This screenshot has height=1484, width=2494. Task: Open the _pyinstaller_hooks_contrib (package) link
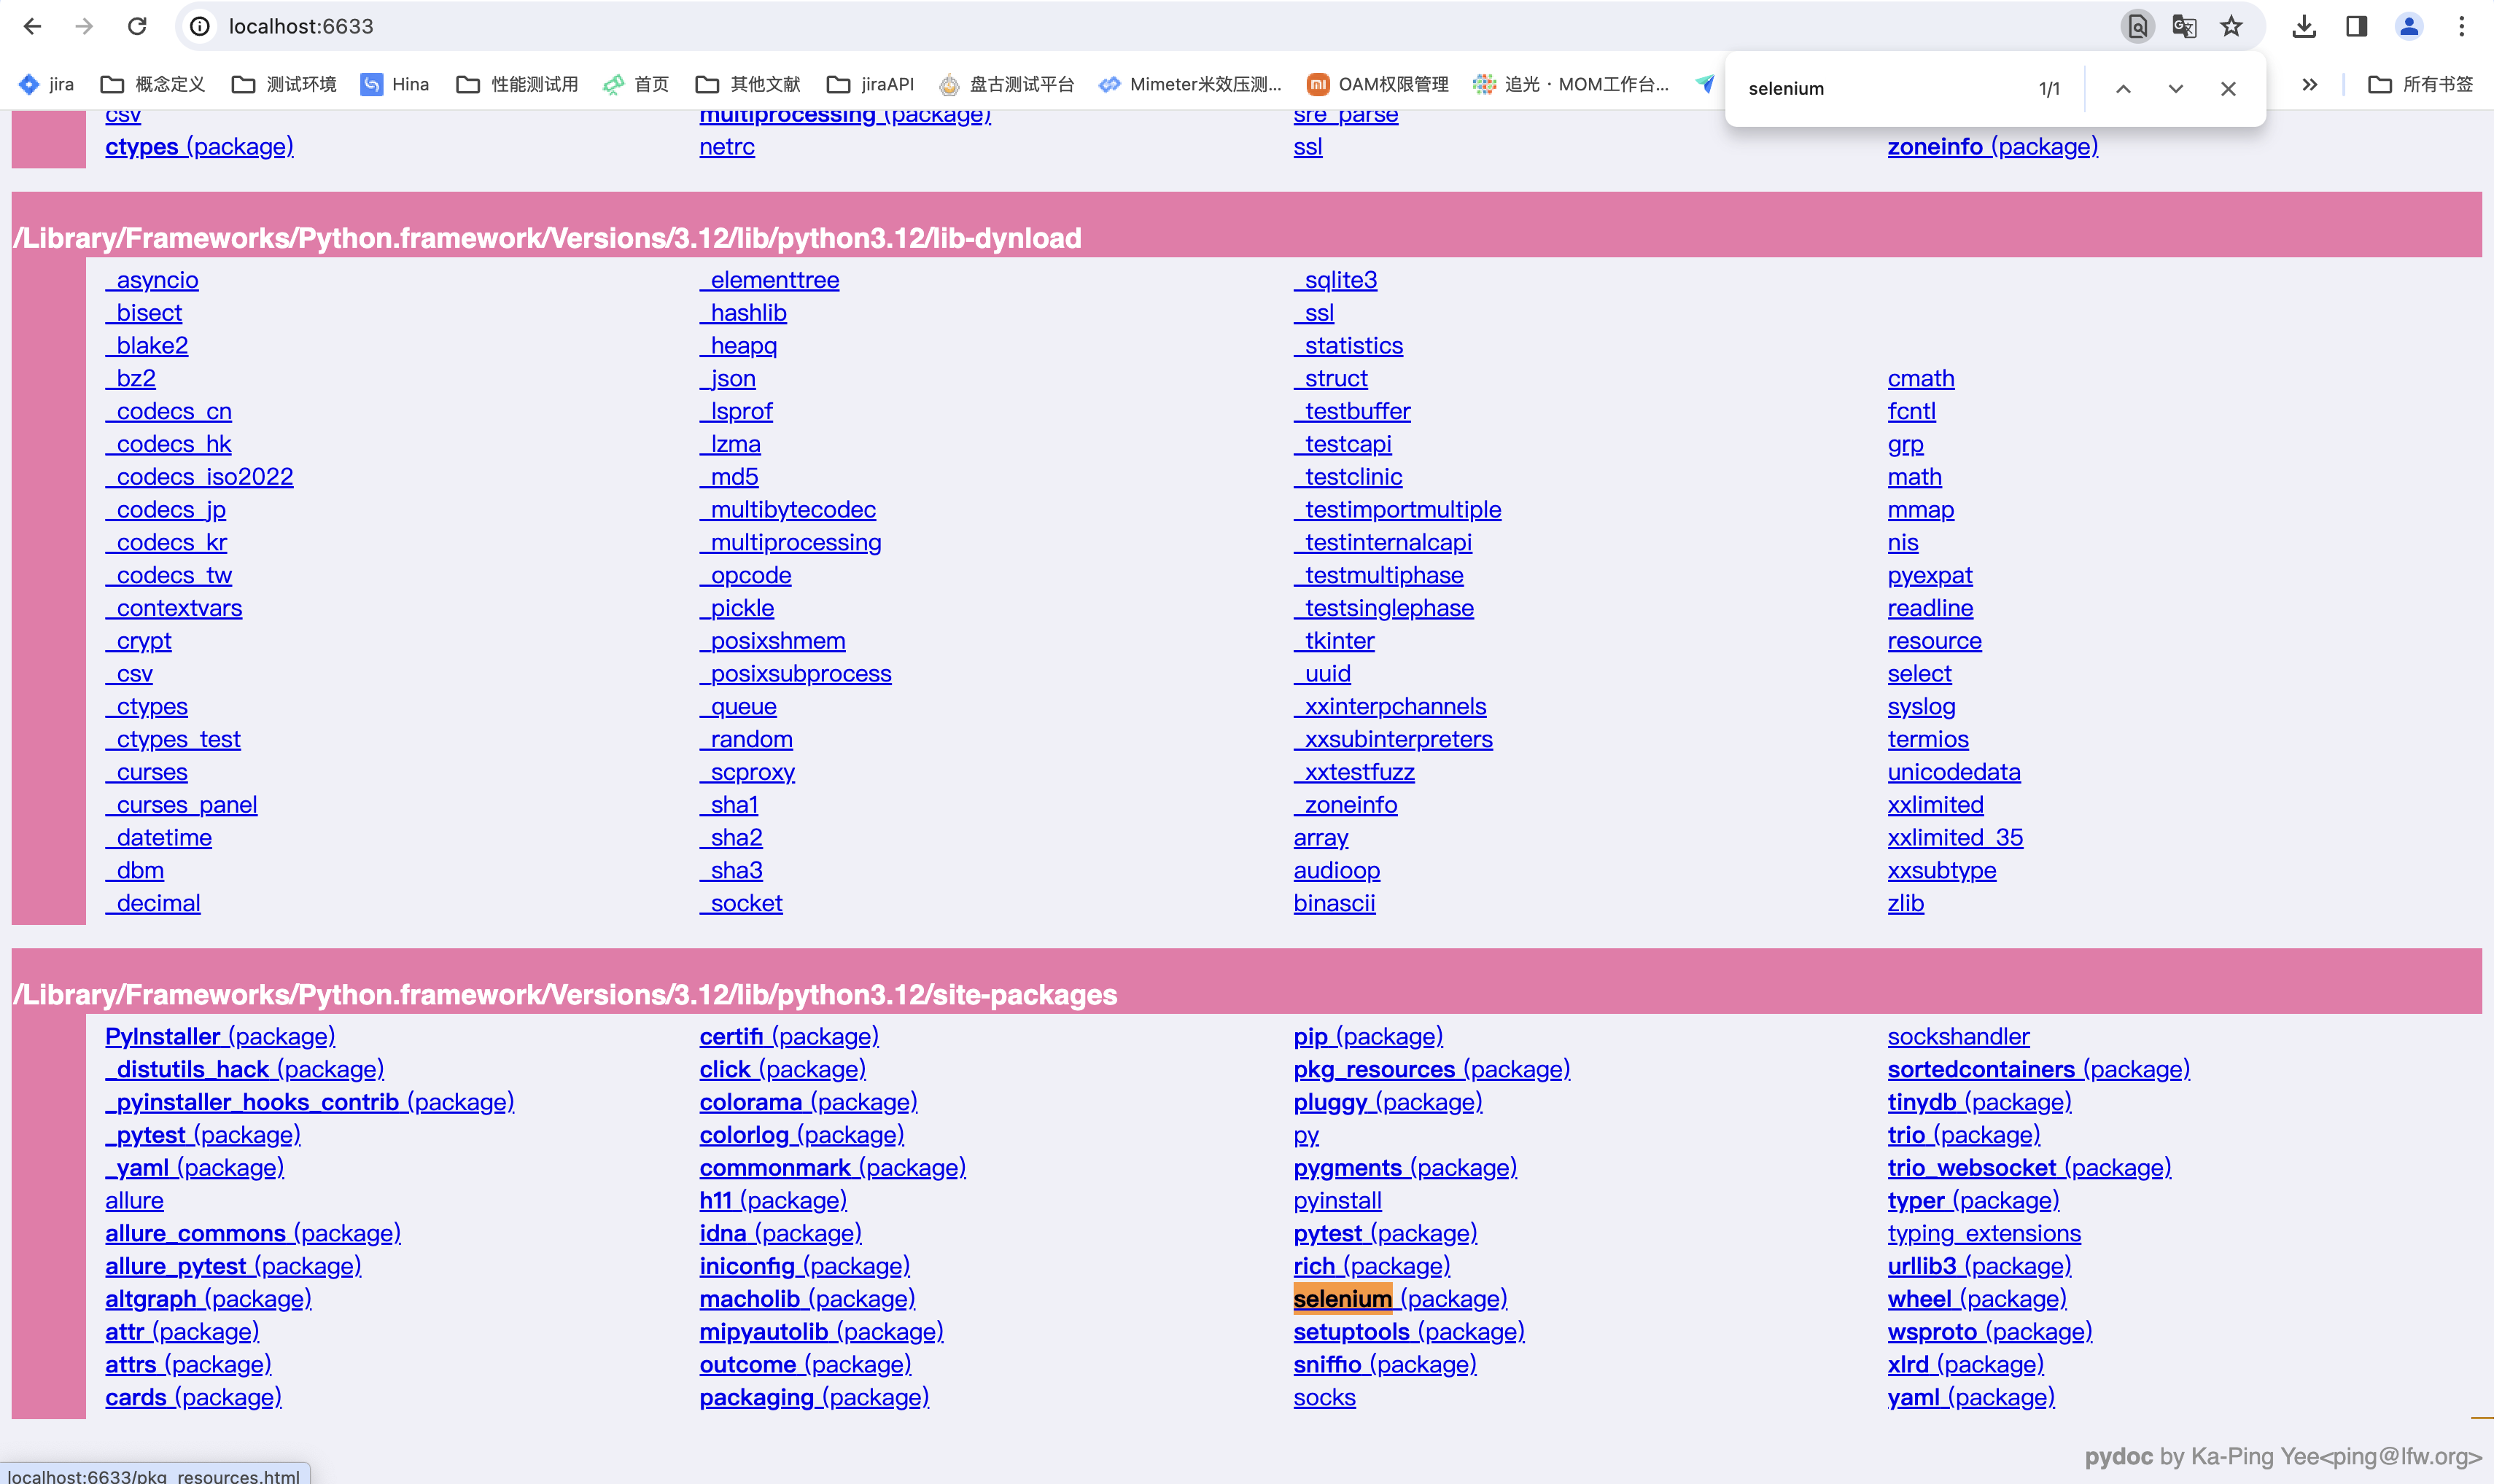pos(310,1102)
